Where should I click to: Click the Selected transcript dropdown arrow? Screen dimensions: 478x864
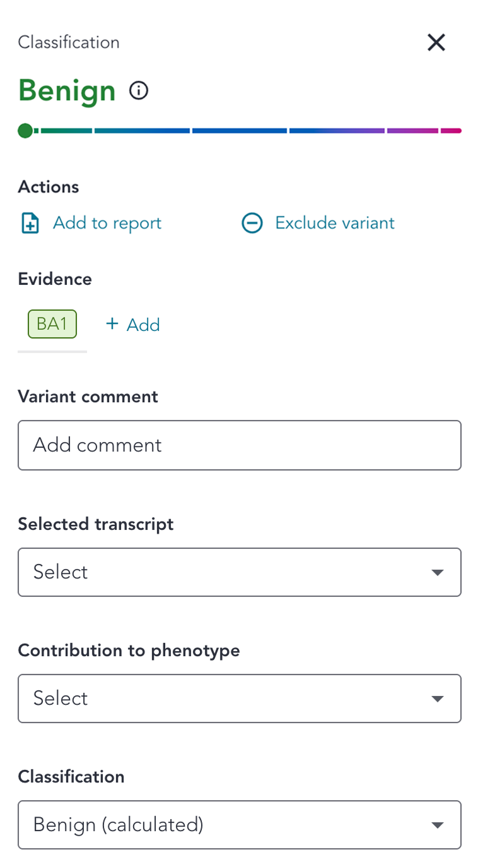tap(437, 573)
